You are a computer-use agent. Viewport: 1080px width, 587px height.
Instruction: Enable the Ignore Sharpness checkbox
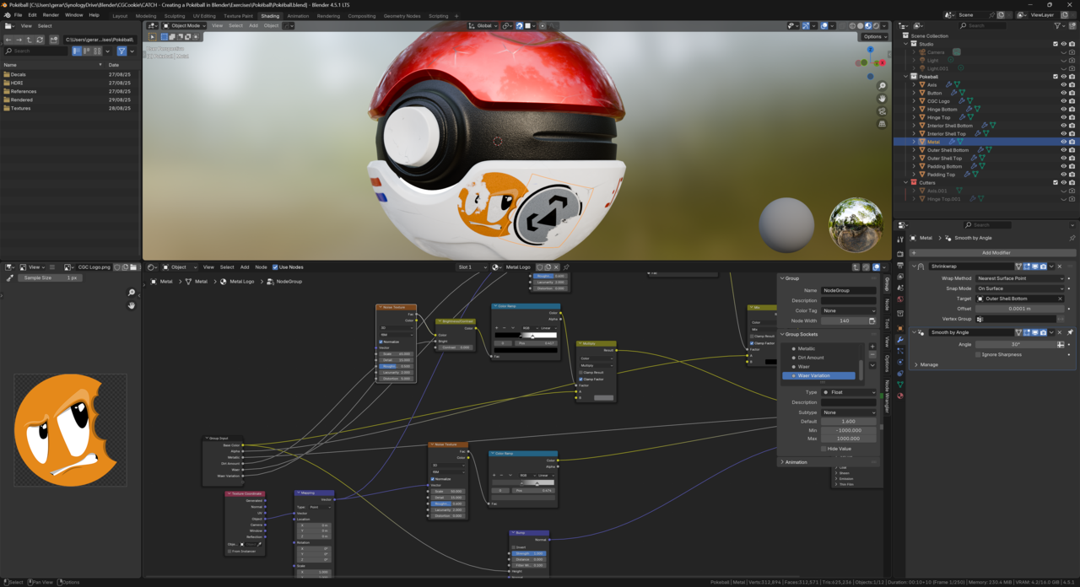(x=979, y=354)
